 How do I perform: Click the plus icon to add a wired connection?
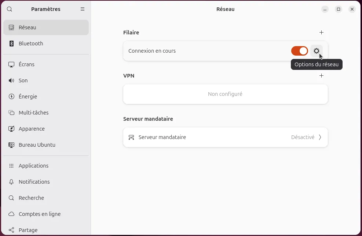(321, 33)
